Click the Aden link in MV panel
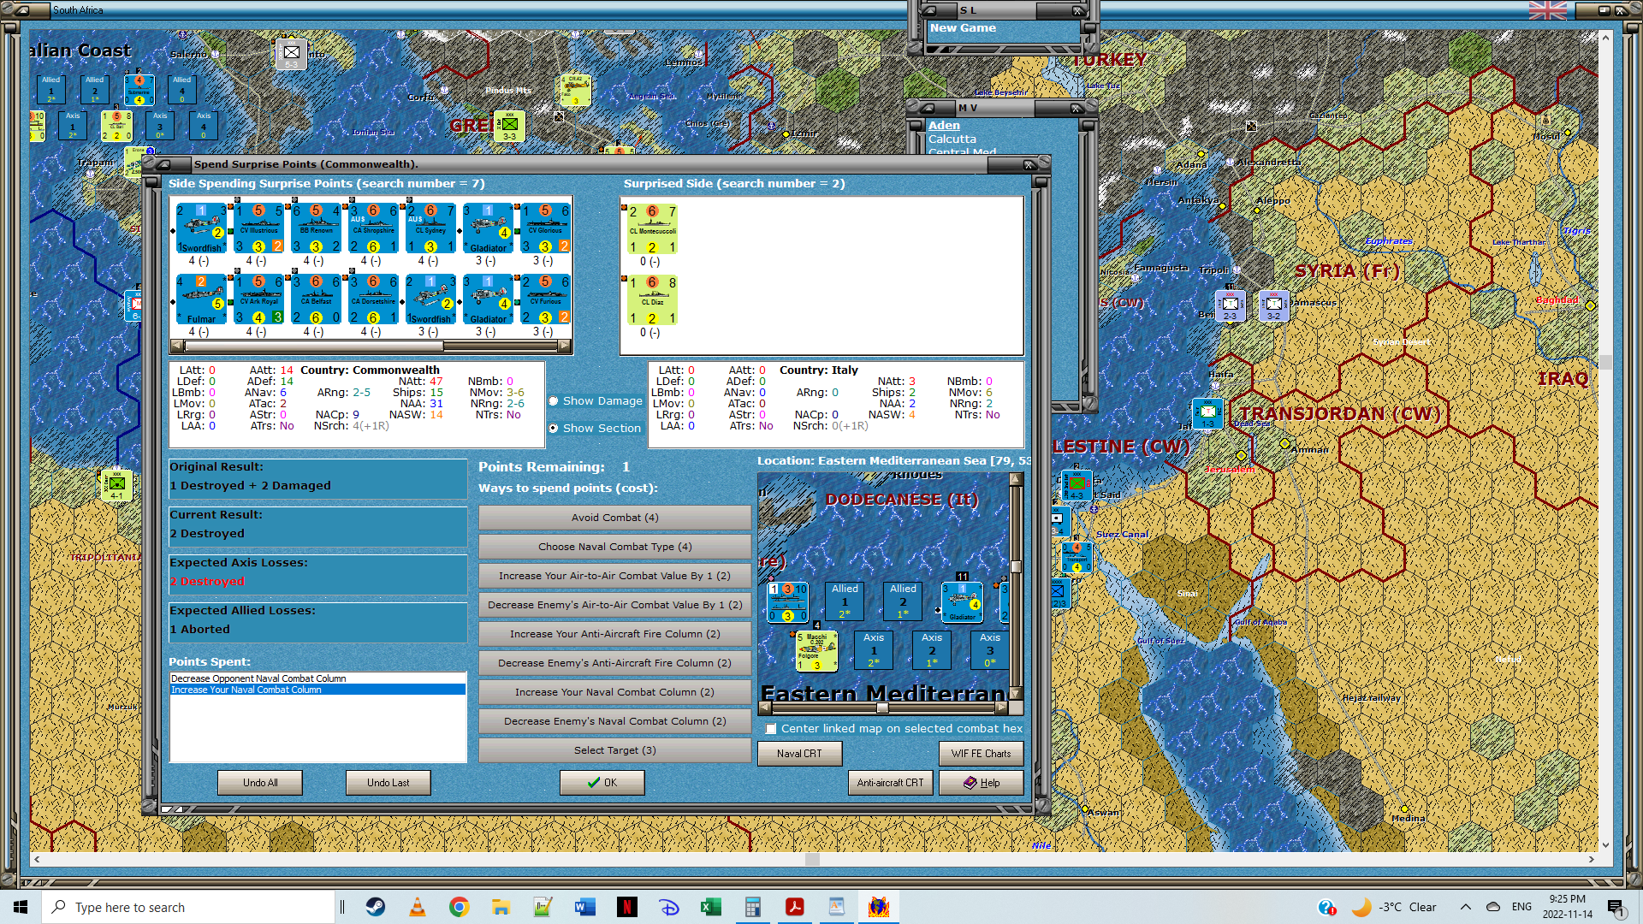The width and height of the screenshot is (1643, 924). tap(944, 125)
